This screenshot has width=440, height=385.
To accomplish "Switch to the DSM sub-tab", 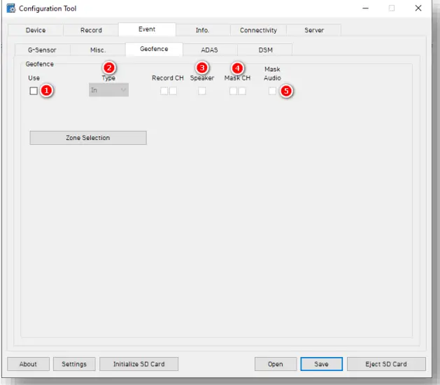I will coord(265,50).
